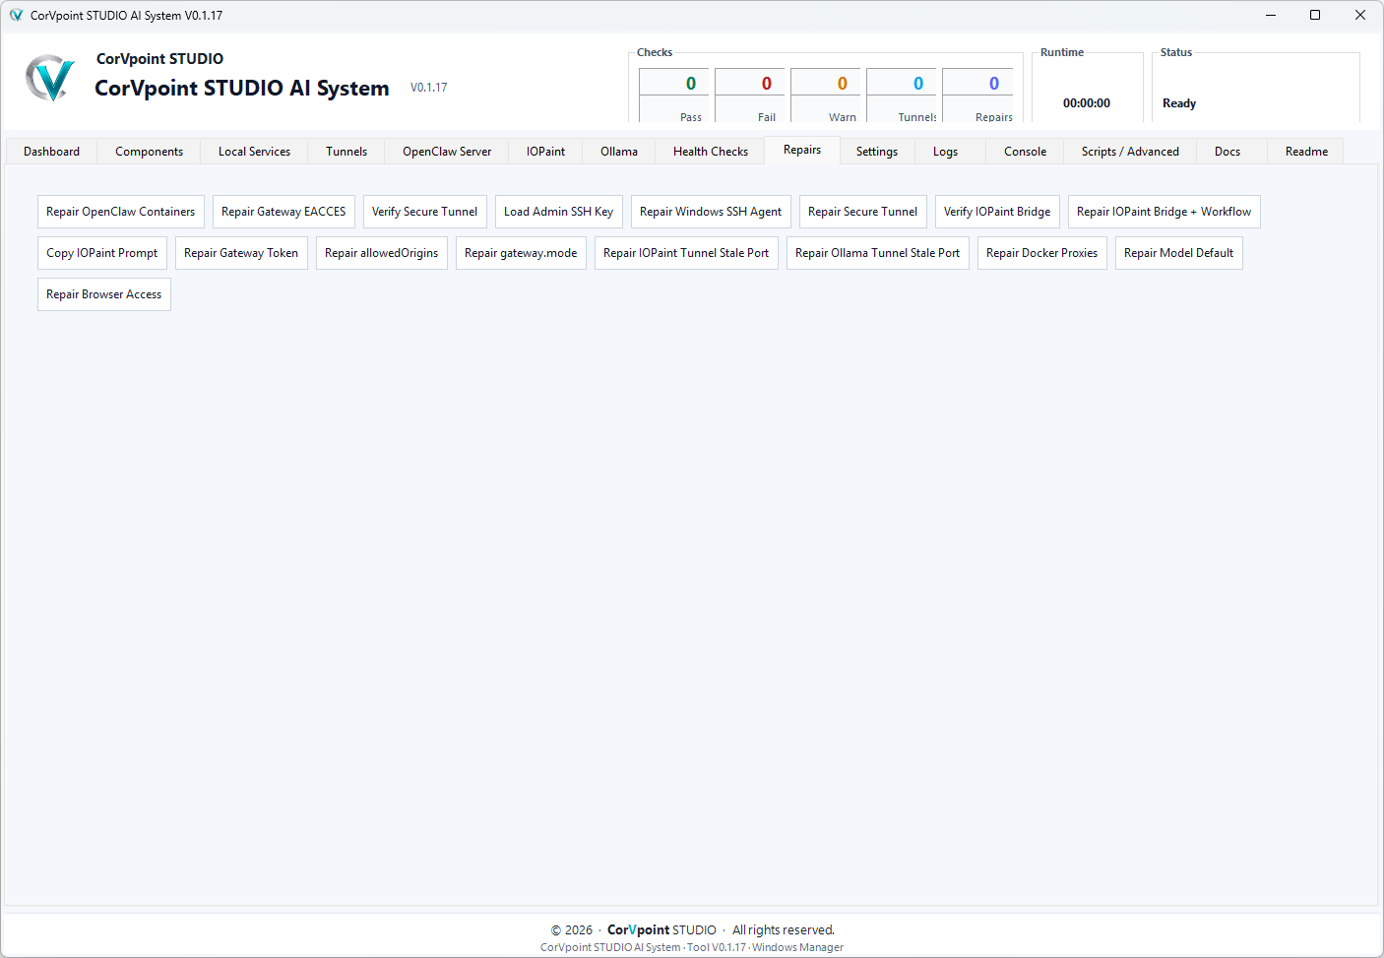Go to the Docs tab
Screen dimensions: 1384x958
coord(1227,152)
